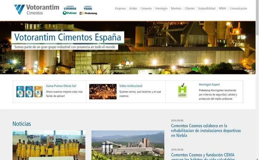Click the Quiénes somos description text
This screenshot has width=259, height=160.
(x=140, y=94)
